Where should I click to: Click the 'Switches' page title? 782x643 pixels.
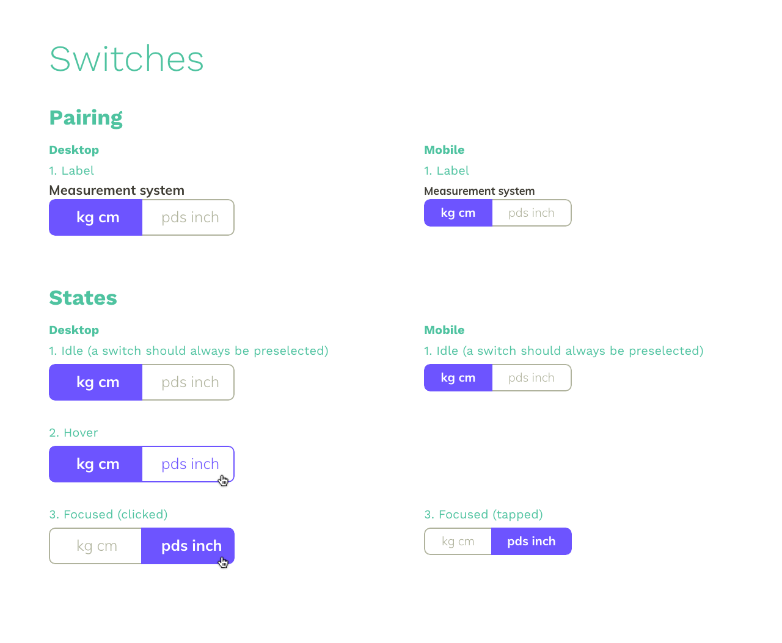[x=126, y=59]
